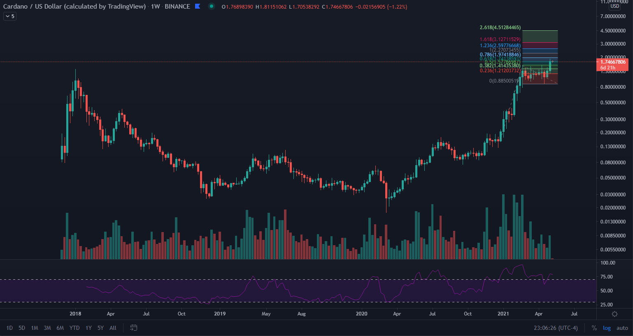
Task: Select the 1Y time range
Action: (88, 328)
